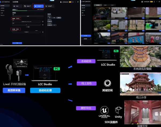Screen dimensions: 161x127
Task: Open the pagoda image labeled 线上分享
Action: 140,84
